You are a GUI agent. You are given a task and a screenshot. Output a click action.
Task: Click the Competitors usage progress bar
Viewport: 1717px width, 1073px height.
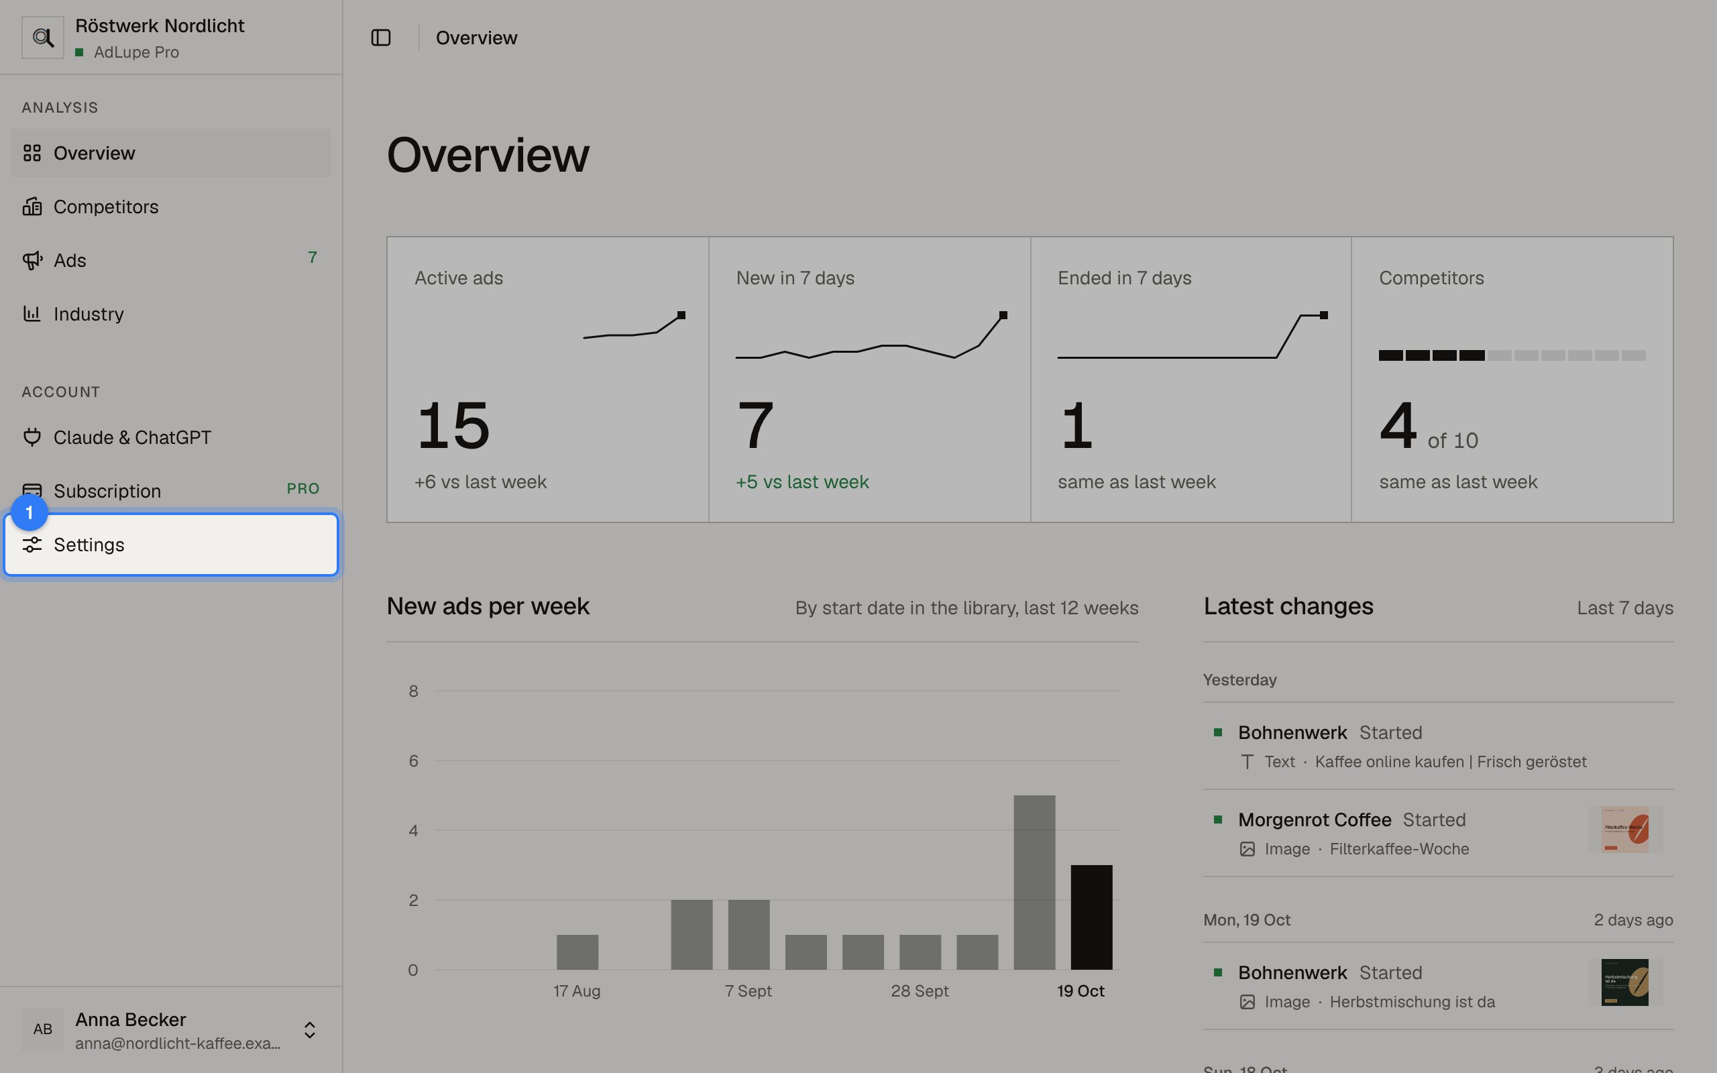click(x=1512, y=355)
